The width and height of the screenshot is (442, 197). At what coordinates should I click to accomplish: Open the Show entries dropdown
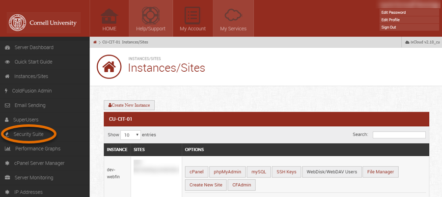click(x=131, y=135)
